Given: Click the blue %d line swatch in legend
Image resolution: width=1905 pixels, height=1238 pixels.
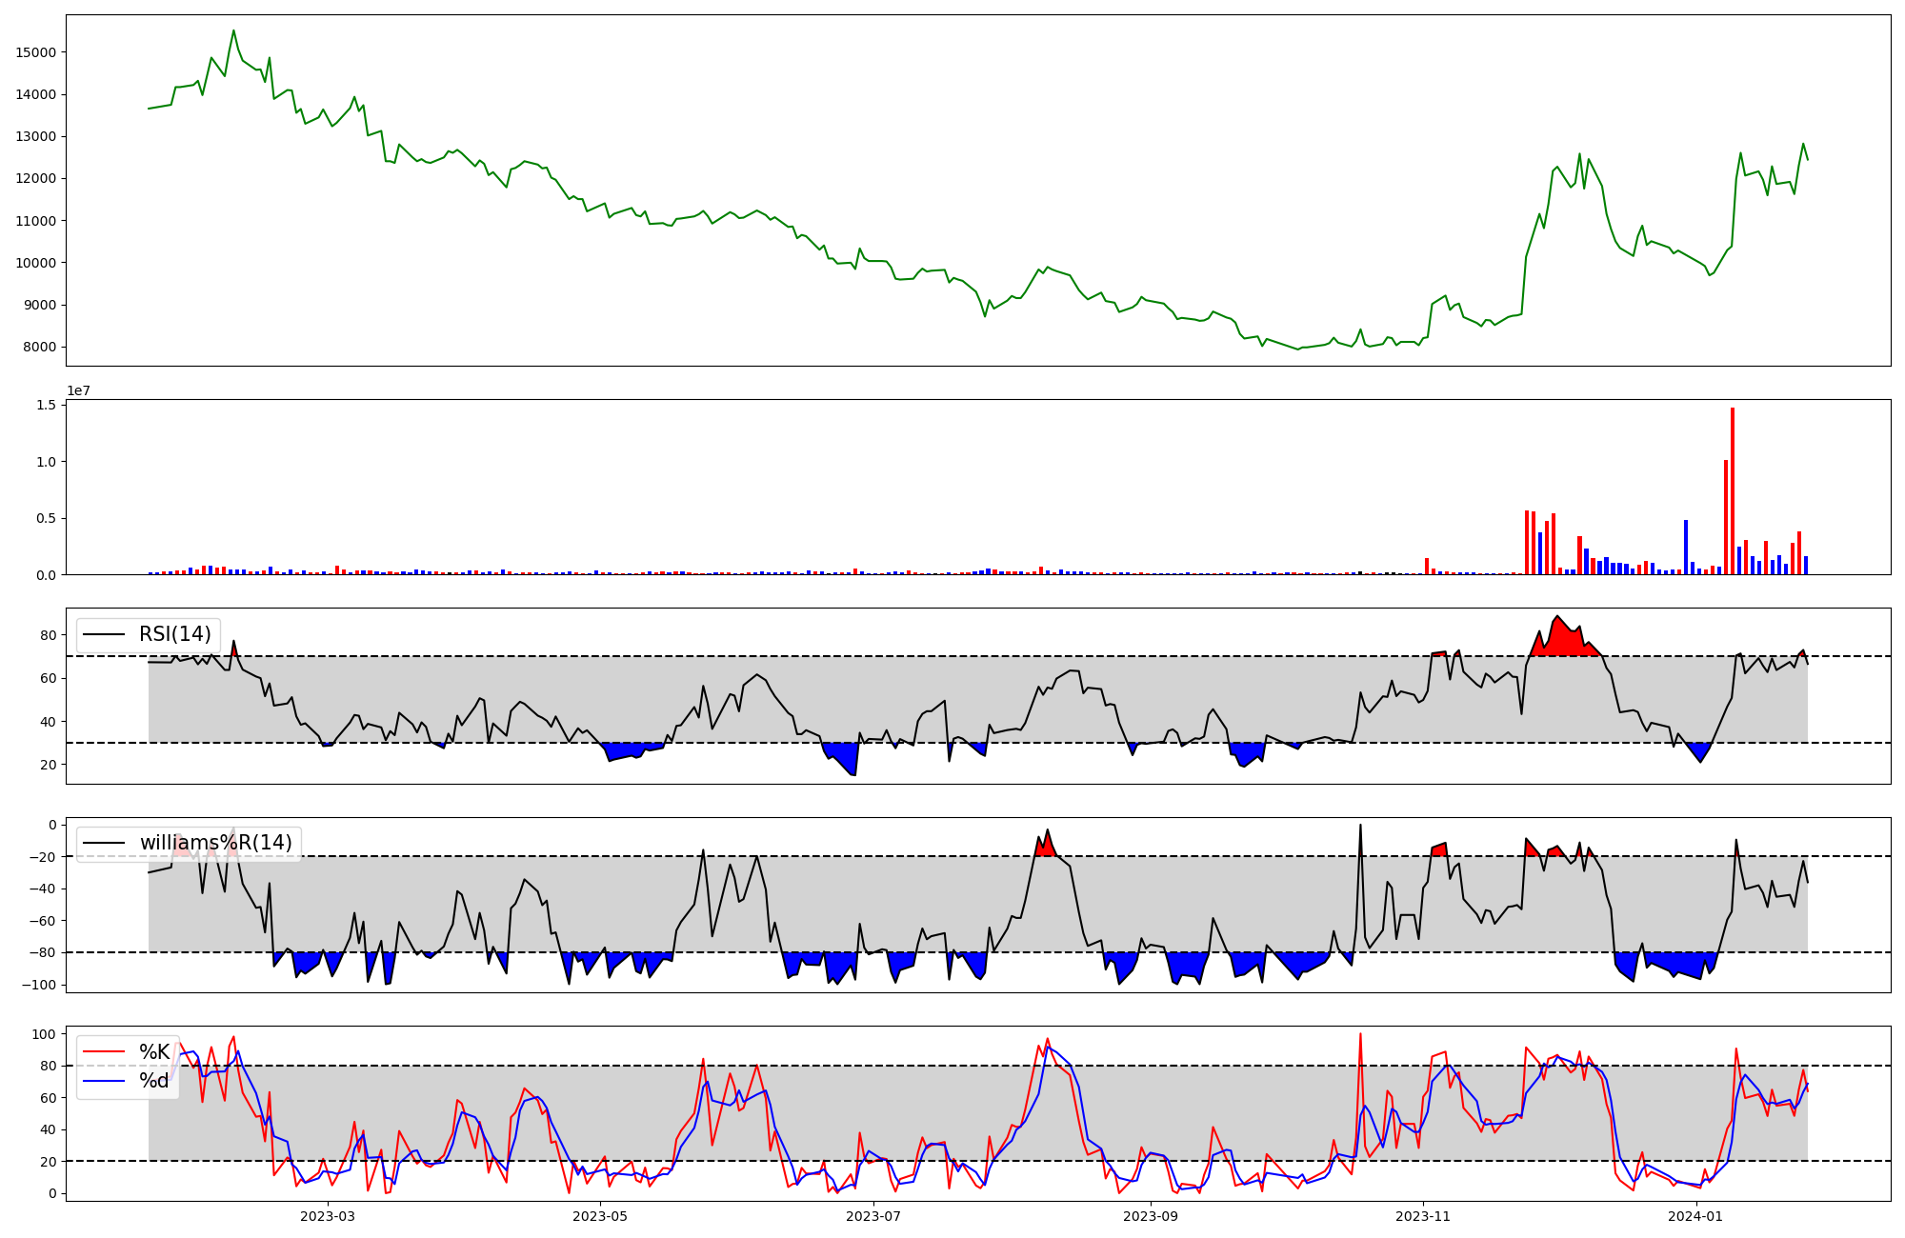Looking at the screenshot, I should 104,1081.
